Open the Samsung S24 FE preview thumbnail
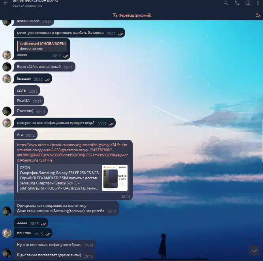 [x=115, y=178]
